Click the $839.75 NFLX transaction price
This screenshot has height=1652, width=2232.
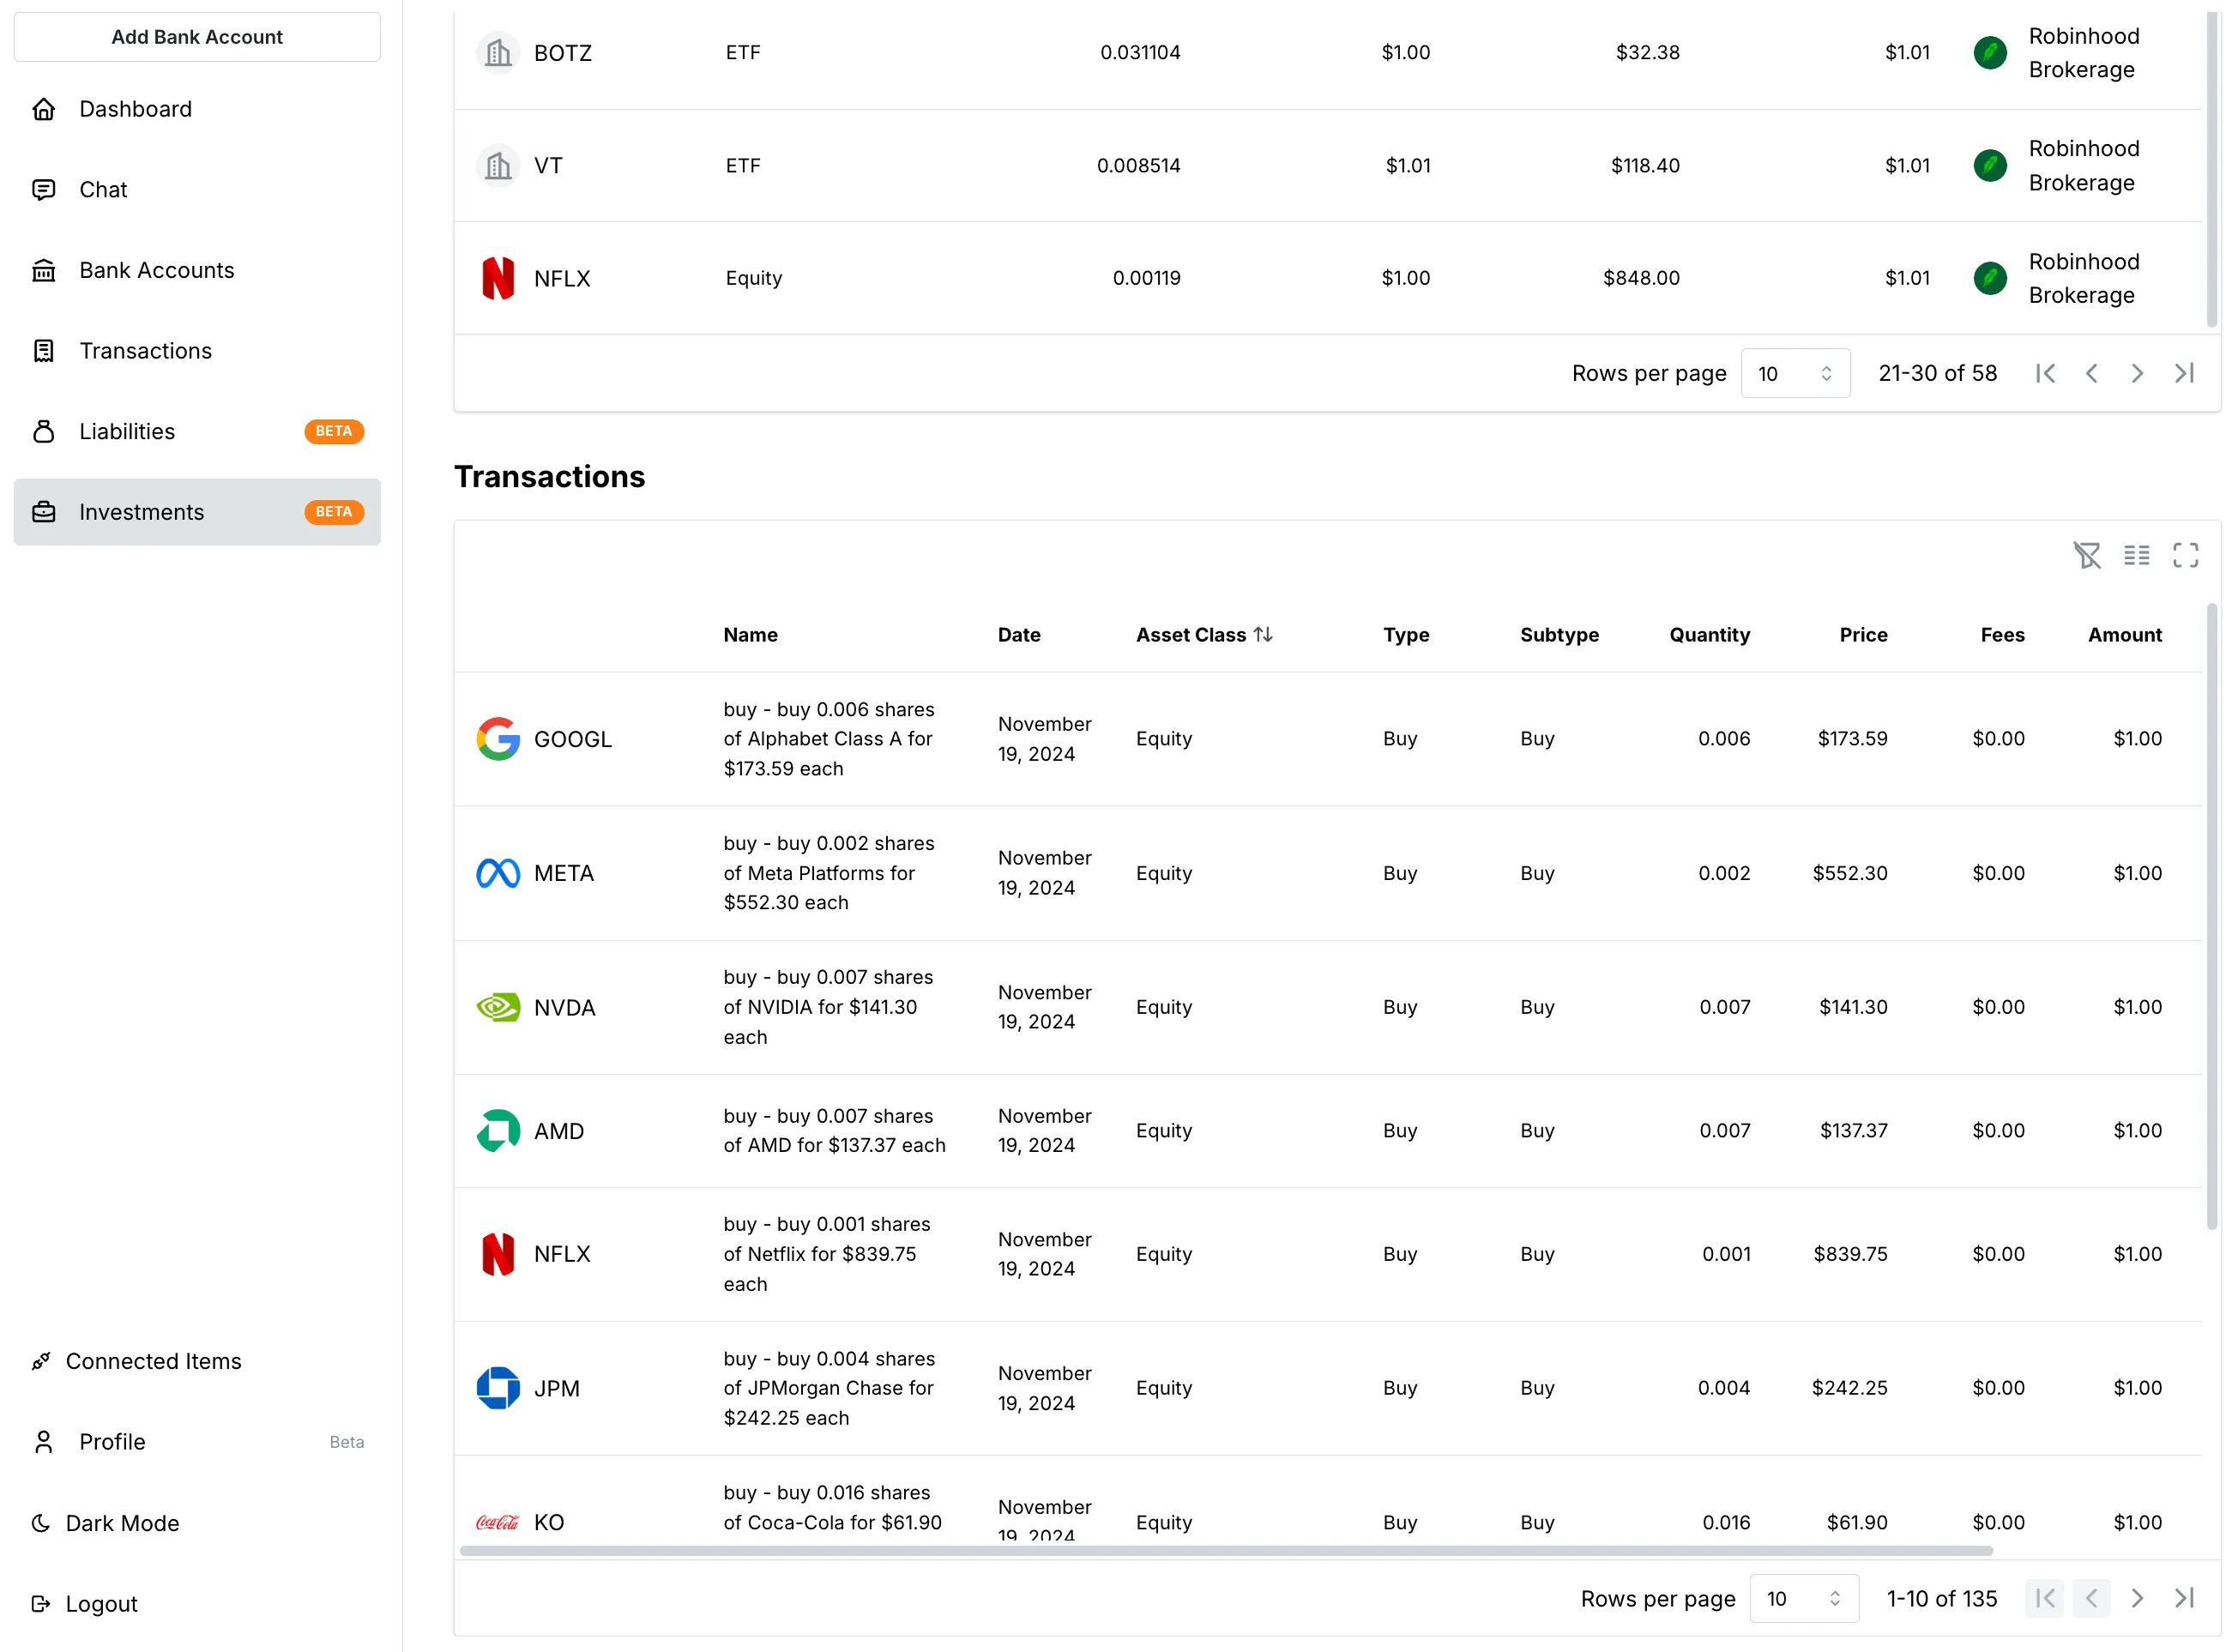[x=1851, y=1255]
